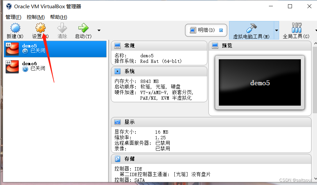Open 全局工具(G) global tools
The height and width of the screenshot is (185, 317).
click(x=296, y=31)
